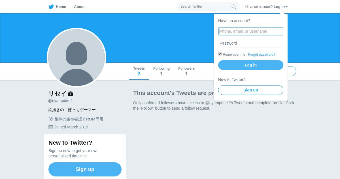Open the Following tab

pyautogui.click(x=161, y=71)
